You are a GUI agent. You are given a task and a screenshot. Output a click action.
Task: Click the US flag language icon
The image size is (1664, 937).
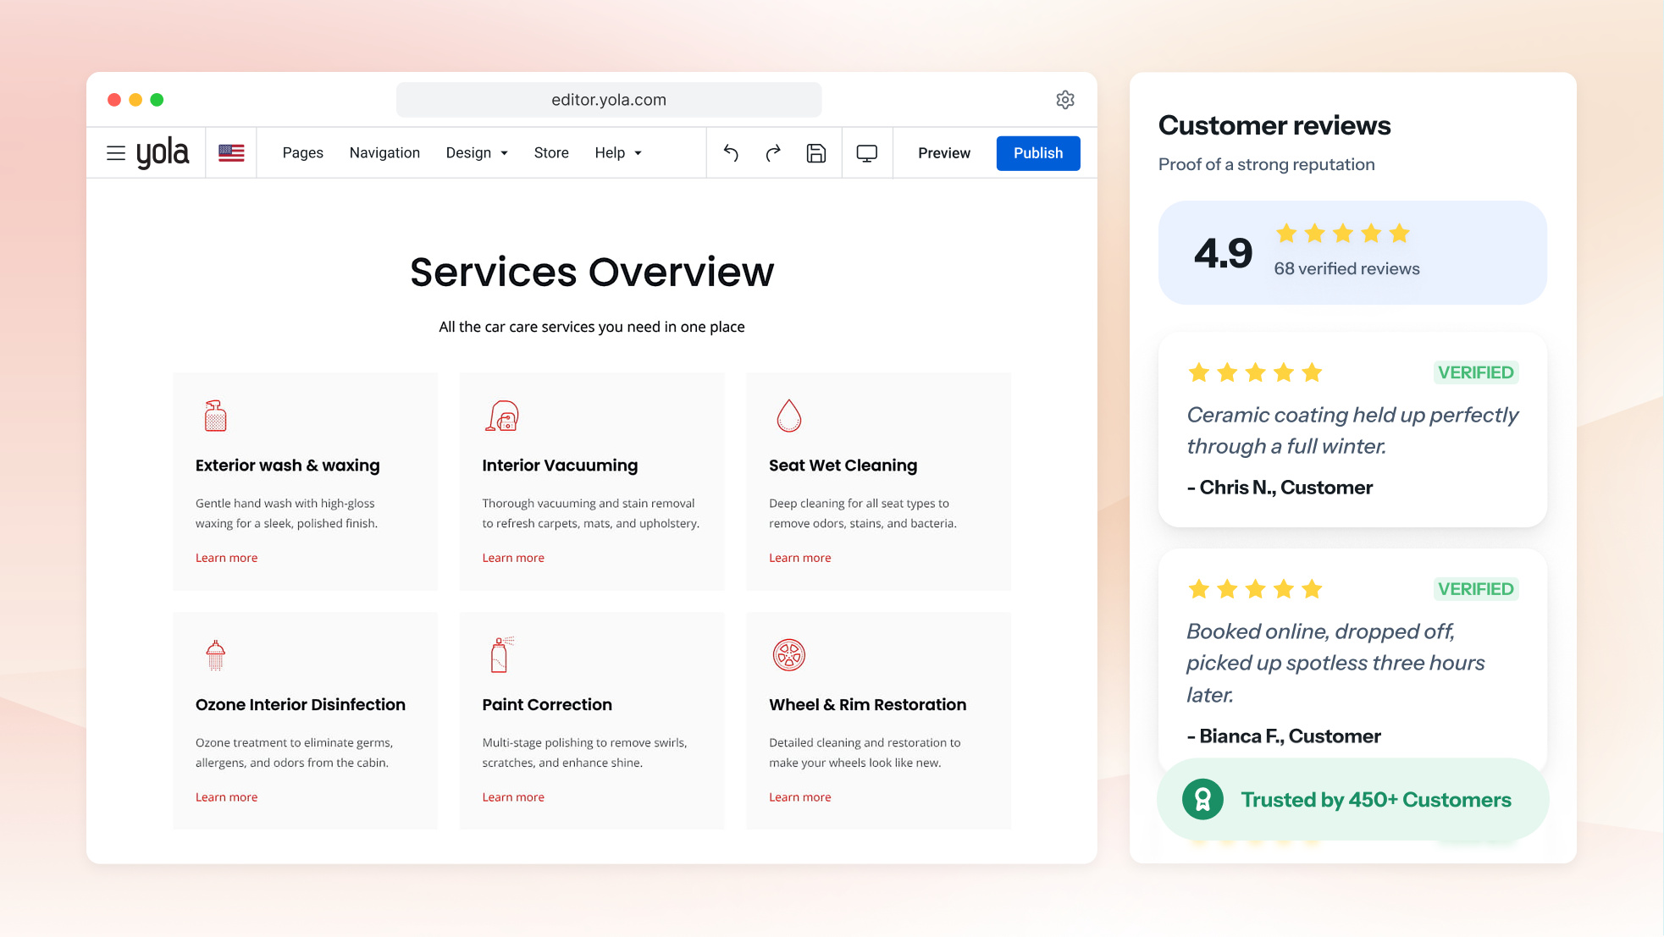coord(231,153)
